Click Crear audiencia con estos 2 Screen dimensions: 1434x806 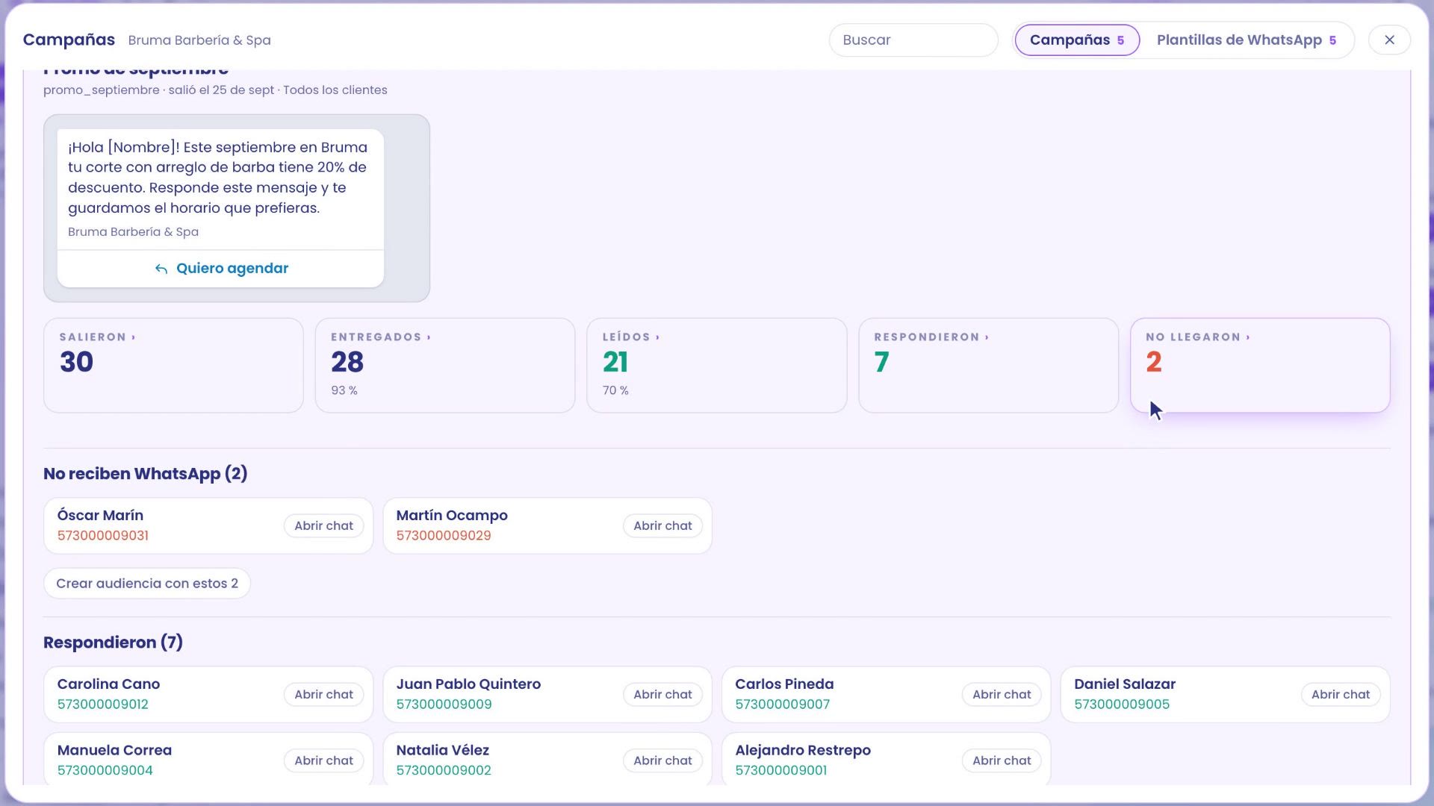point(147,583)
